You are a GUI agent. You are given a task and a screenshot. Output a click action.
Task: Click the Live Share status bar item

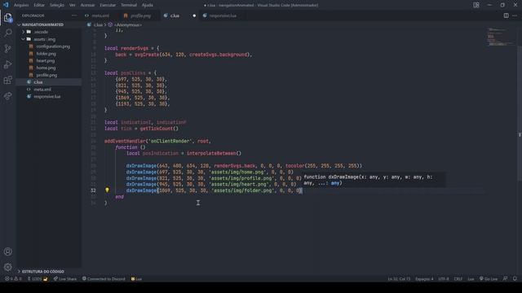pos(65,279)
